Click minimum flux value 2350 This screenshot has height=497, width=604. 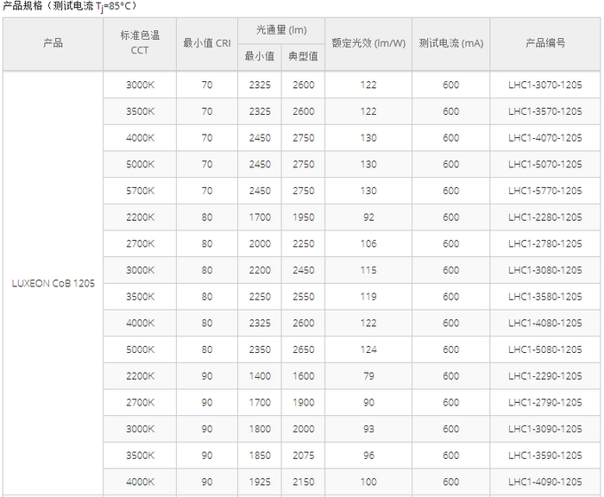pyautogui.click(x=260, y=349)
